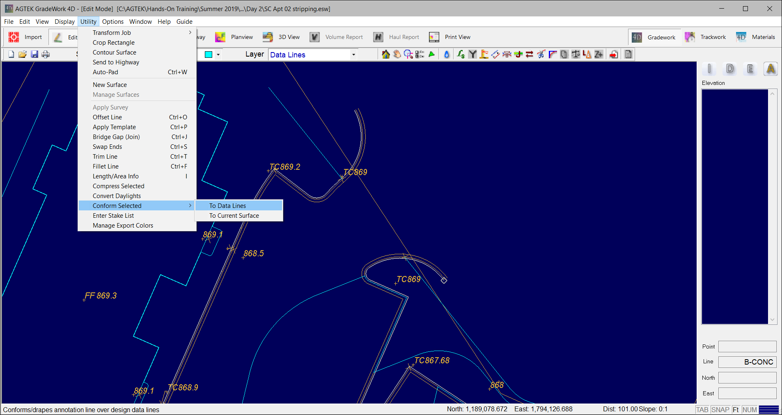Choose 'To Current Surface' from submenu

coord(234,216)
